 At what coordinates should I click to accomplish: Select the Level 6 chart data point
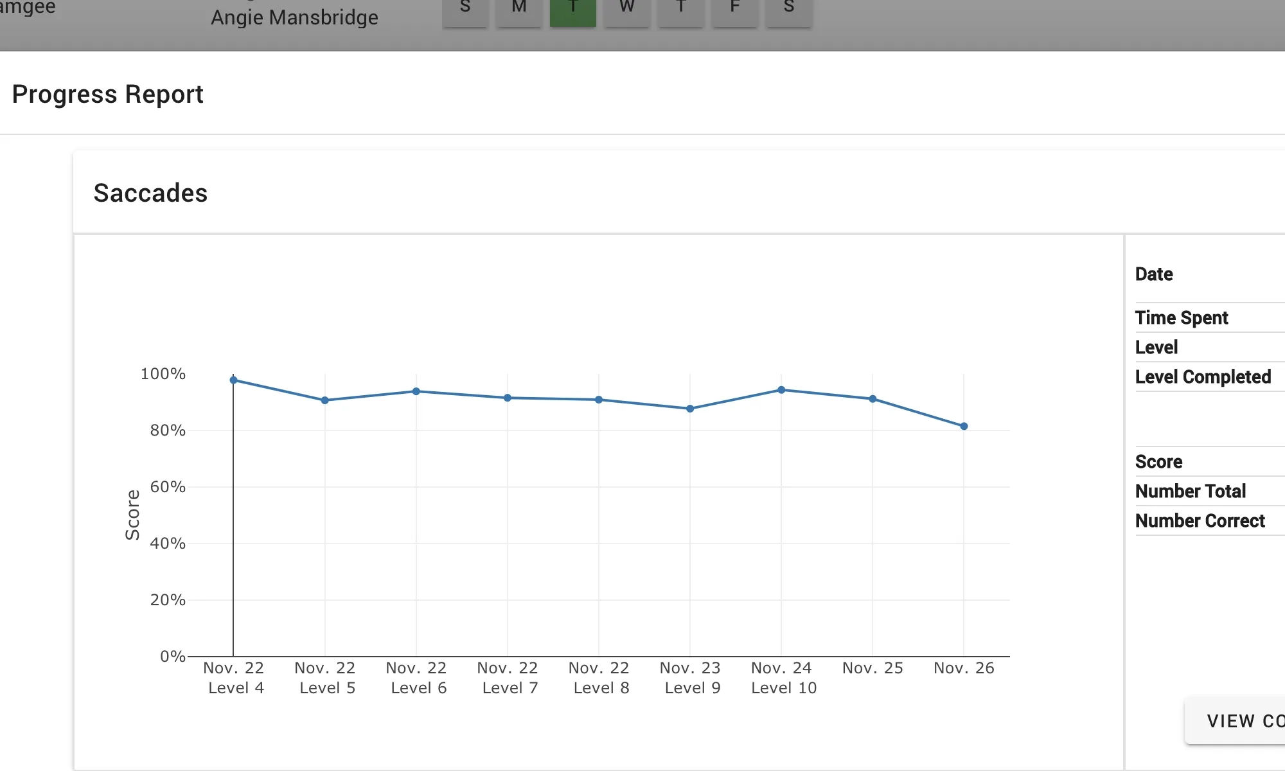coord(416,391)
